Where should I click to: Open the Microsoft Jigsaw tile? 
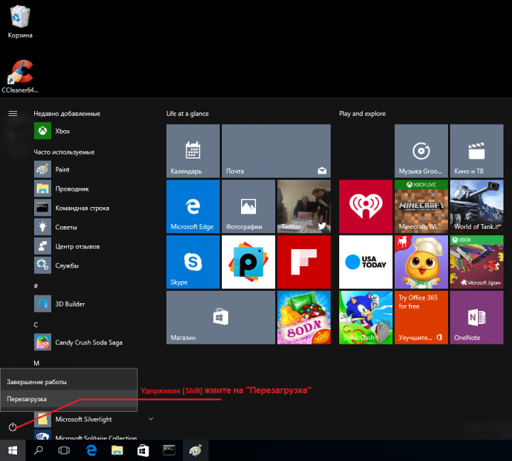476,262
